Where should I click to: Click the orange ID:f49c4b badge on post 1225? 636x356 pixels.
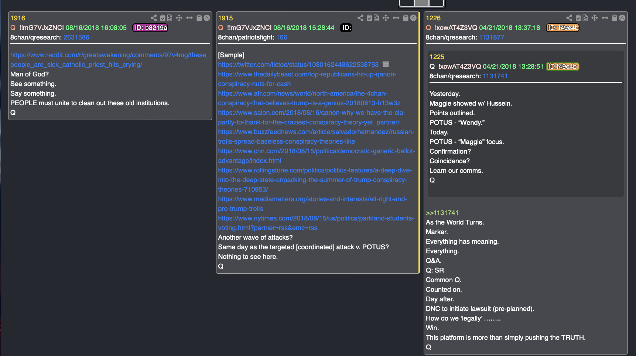click(563, 66)
